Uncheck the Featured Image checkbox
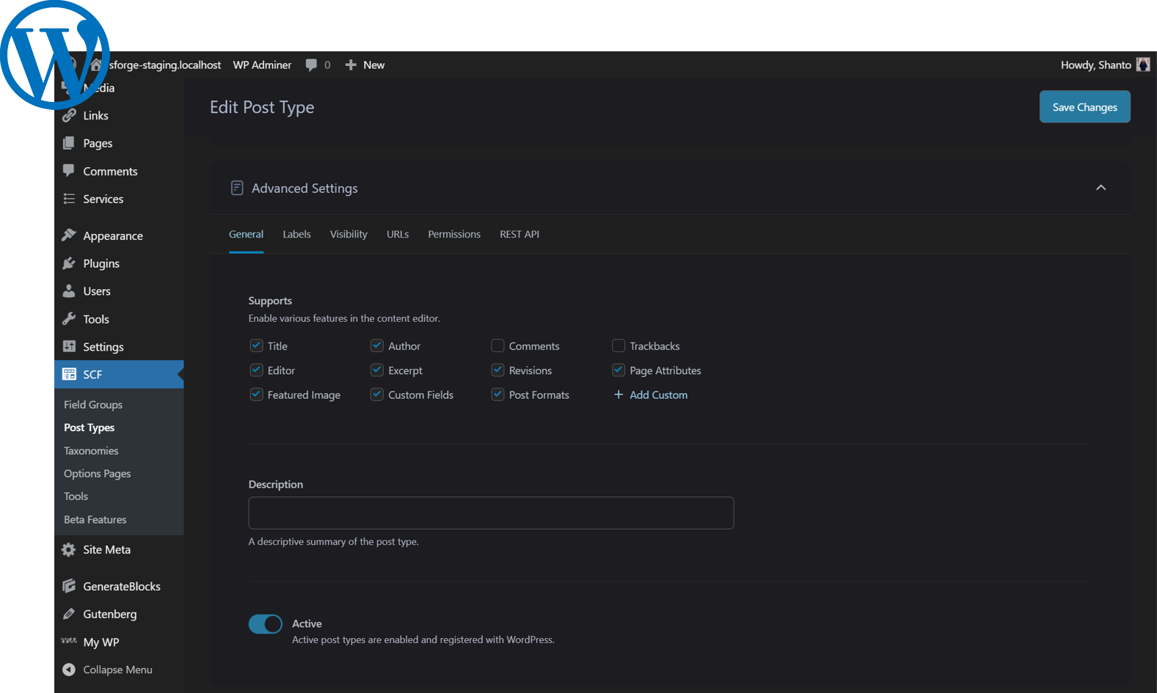Viewport: 1157px width, 693px height. [x=256, y=395]
